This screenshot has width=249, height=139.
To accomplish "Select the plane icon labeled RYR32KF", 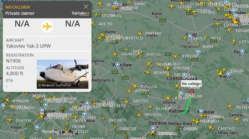I will (x=176, y=56).
